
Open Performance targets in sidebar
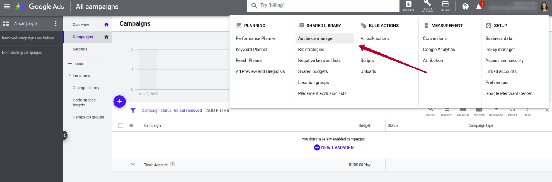coord(84,102)
